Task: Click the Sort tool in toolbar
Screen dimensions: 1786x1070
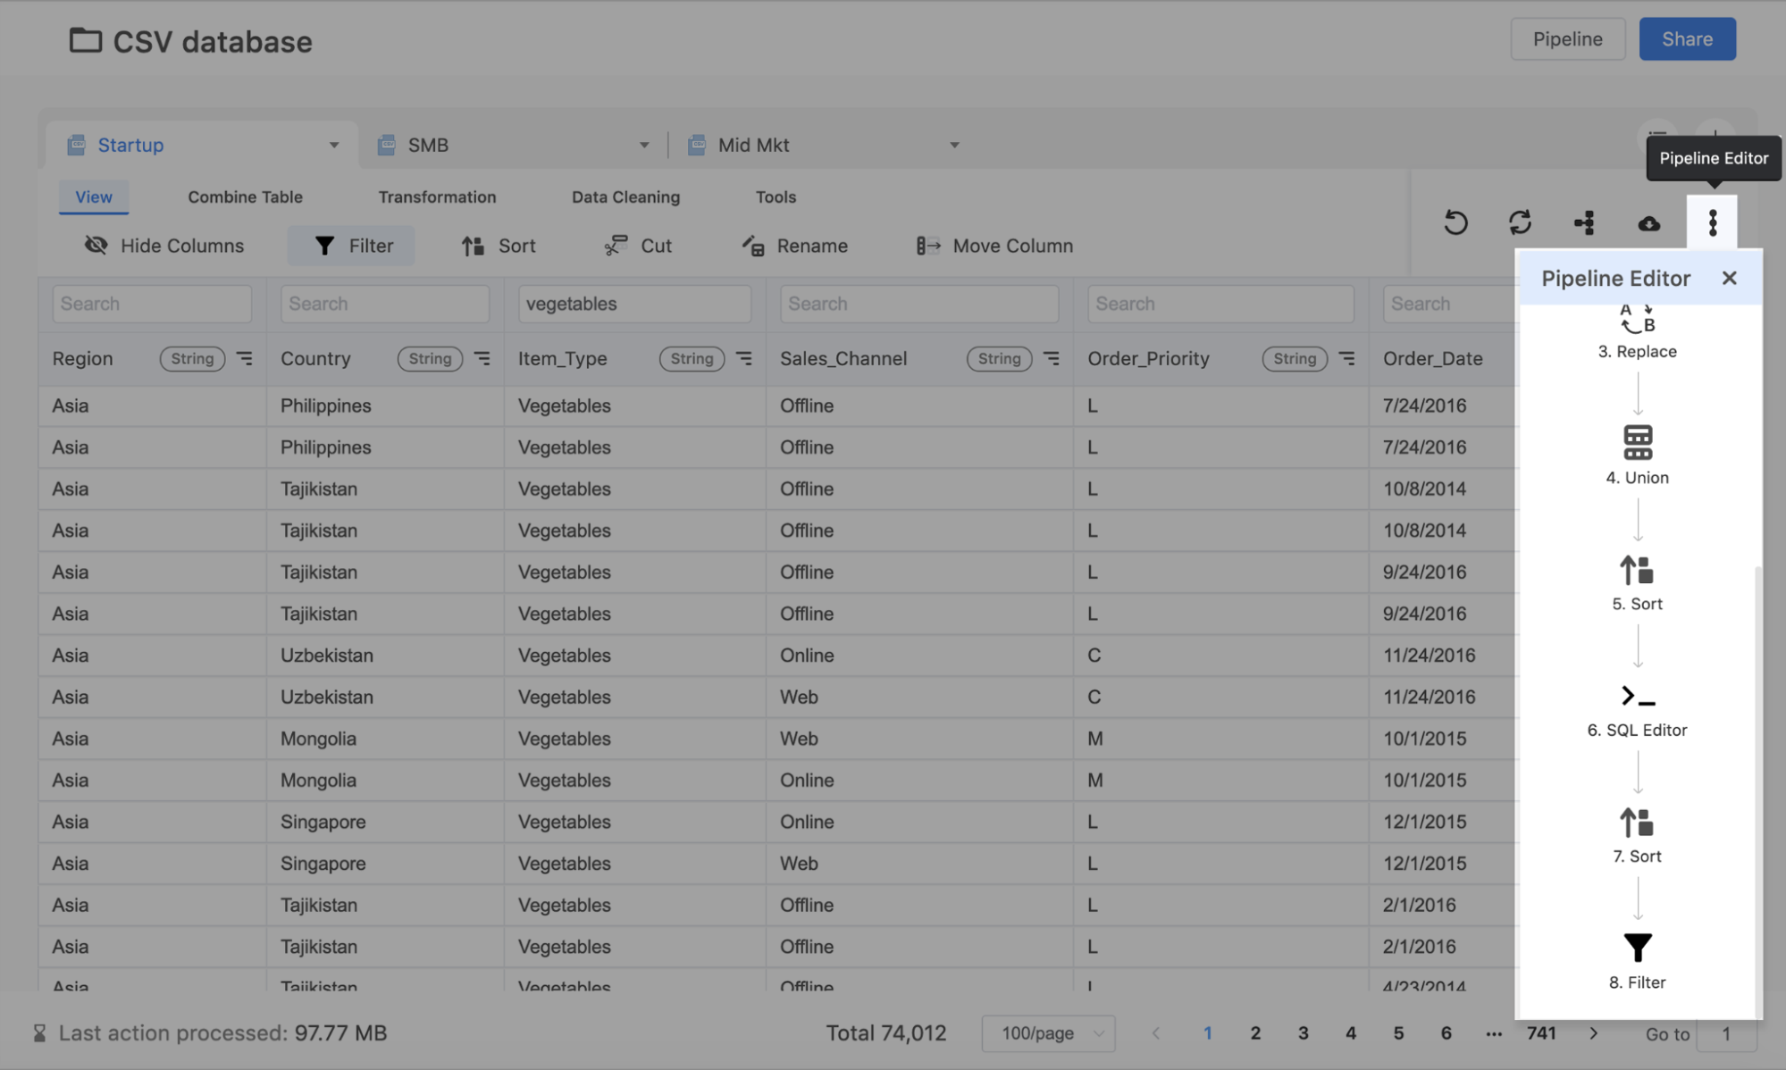Action: [x=498, y=246]
